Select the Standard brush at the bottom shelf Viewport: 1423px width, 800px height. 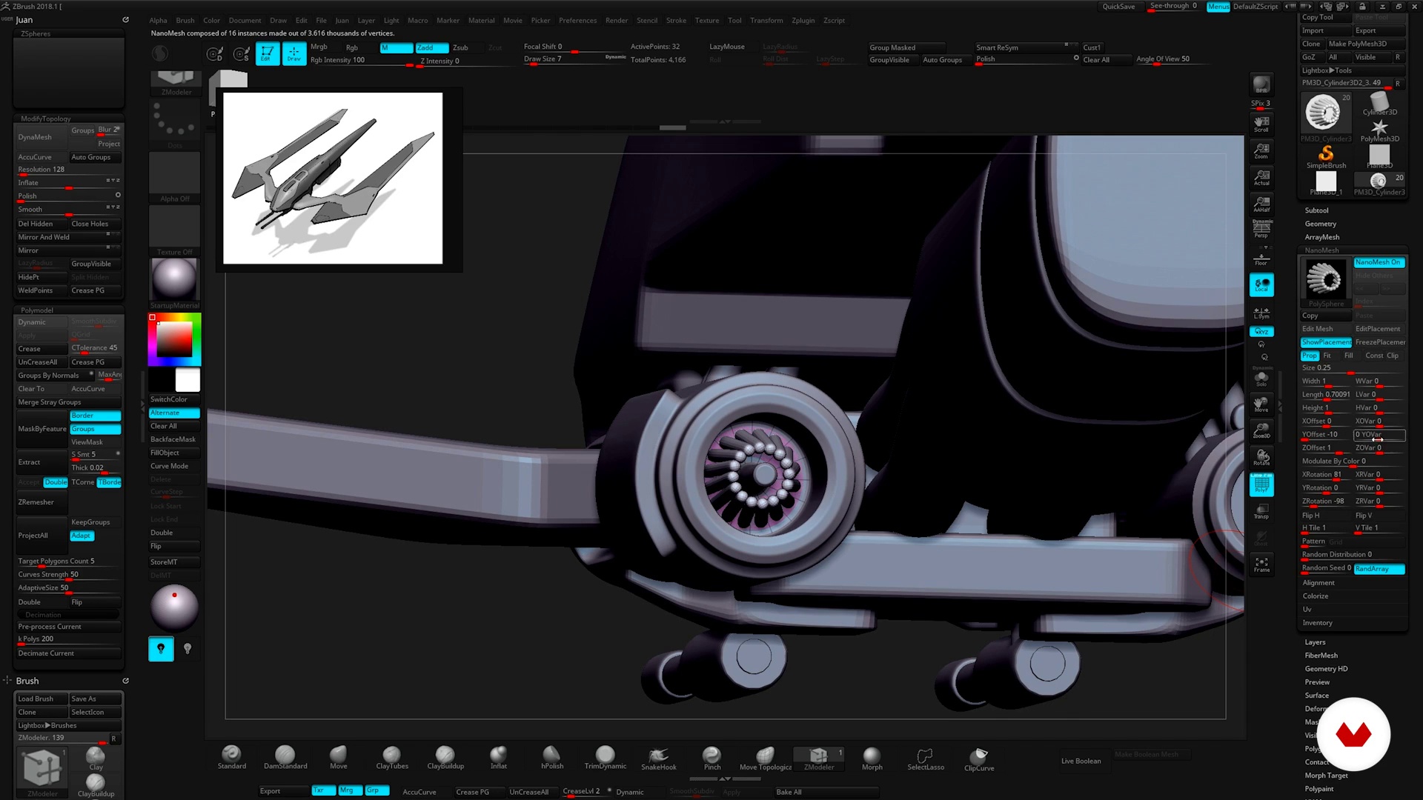[231, 758]
